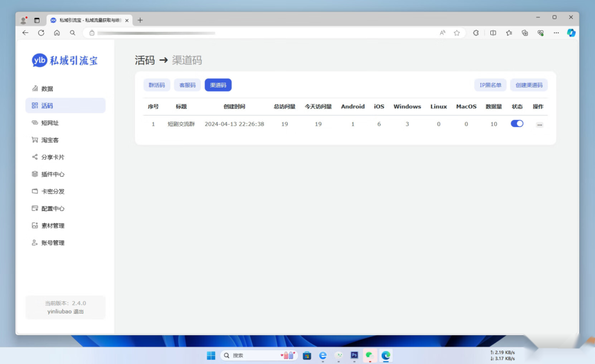Viewport: 595px width, 364px height.
Task: Reload the current page
Action: point(41,33)
